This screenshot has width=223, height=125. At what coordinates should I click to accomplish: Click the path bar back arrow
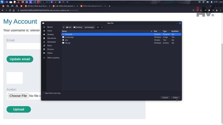pos(63,27)
